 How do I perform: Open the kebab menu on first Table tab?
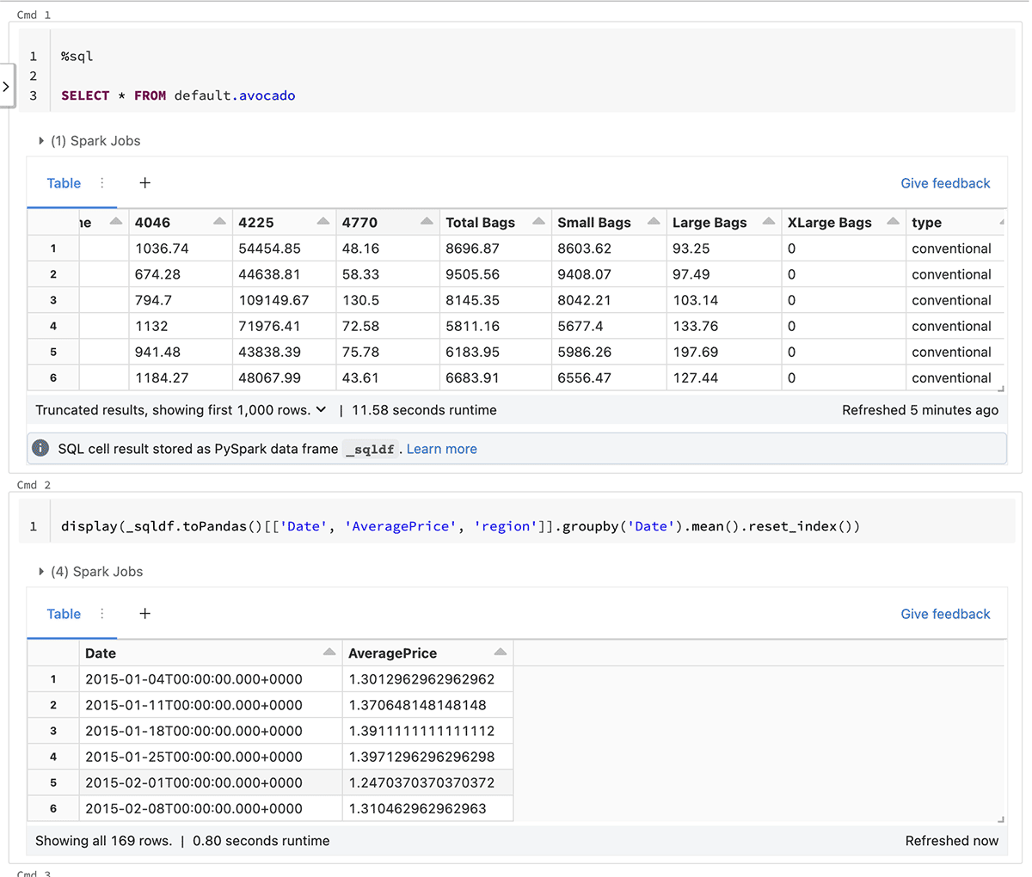(x=102, y=182)
